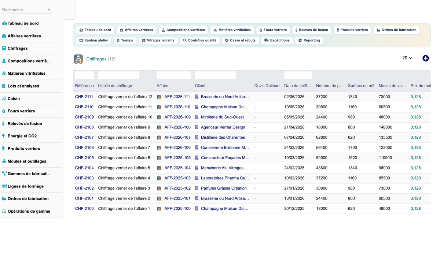The width and height of the screenshot is (440, 272).
Task: Click the Affaires verrières sidebar icon
Action: click(x=4, y=36)
